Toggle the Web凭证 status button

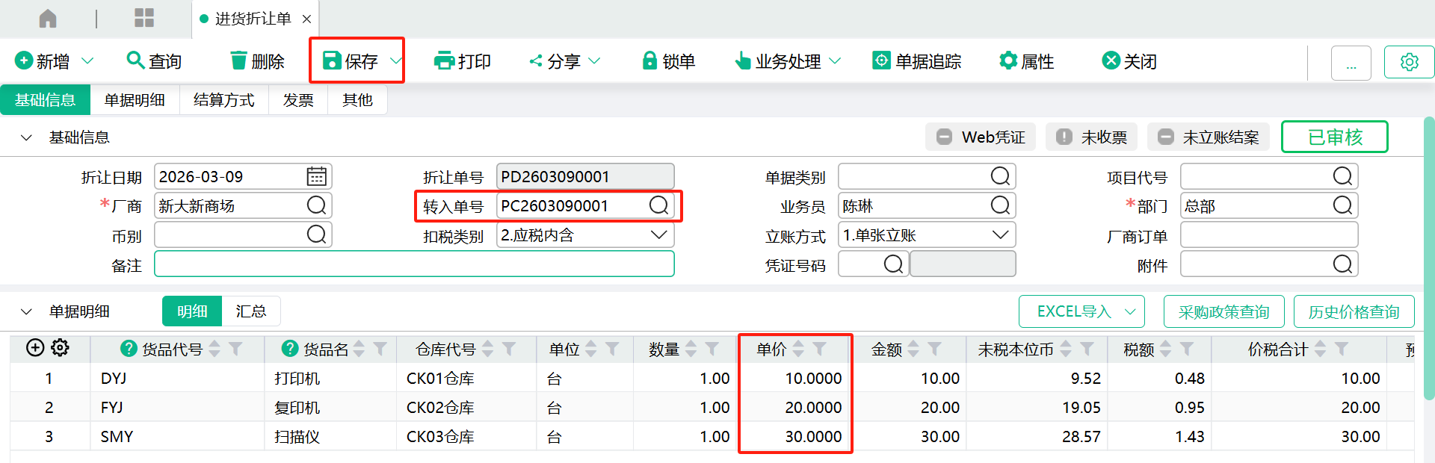pyautogui.click(x=981, y=137)
